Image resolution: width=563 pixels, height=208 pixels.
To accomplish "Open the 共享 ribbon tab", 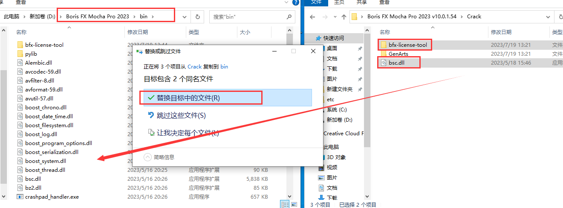I will tap(361, 2).
